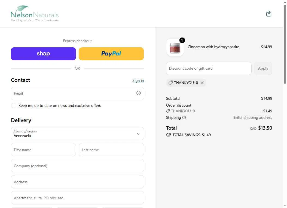
Task: Click the Cinnamon toothpaste product thumbnail
Action: [175, 47]
